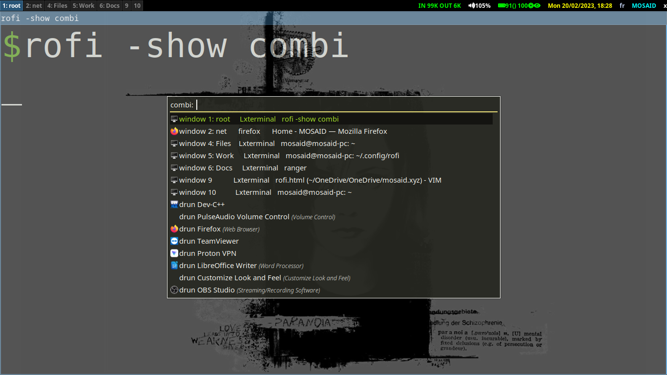
Task: Click the Dev-C++ application icon
Action: tap(174, 205)
